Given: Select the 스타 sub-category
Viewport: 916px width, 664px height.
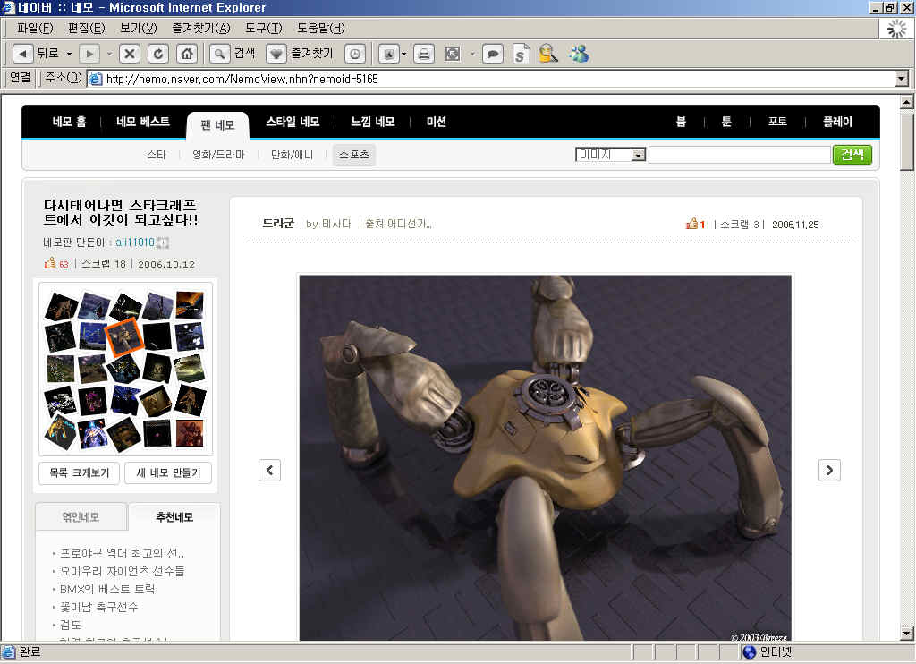Looking at the screenshot, I should pyautogui.click(x=156, y=154).
